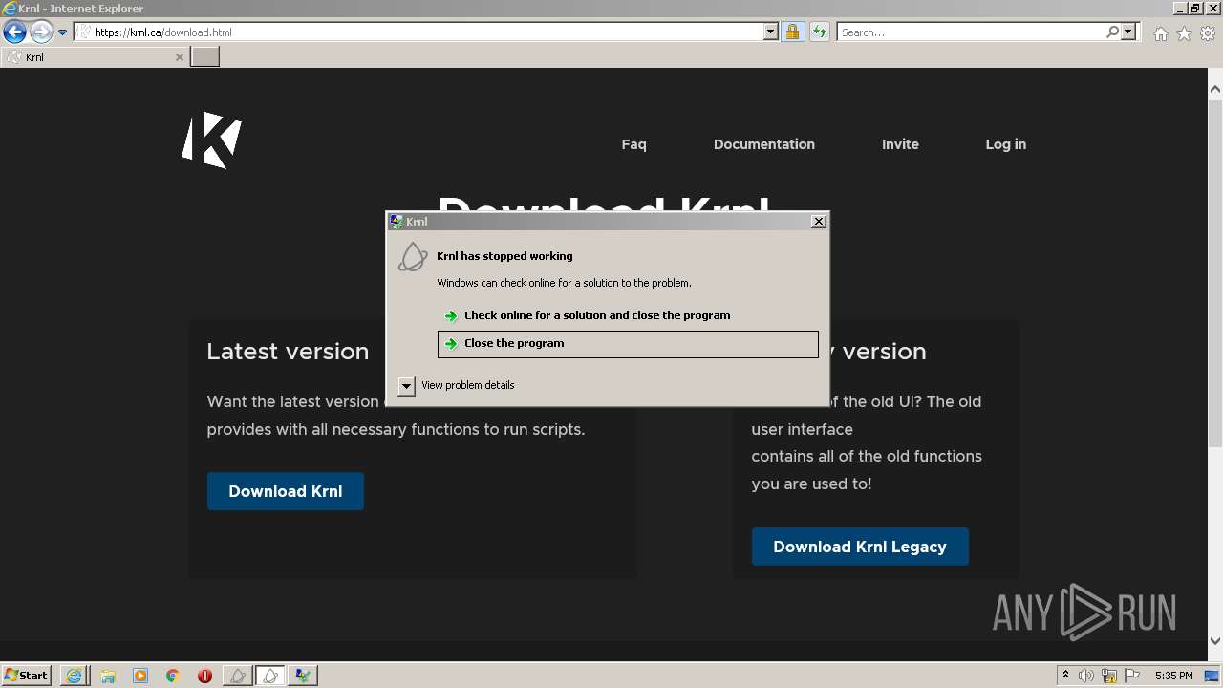Click the "Latest version" heading text

pyautogui.click(x=288, y=352)
